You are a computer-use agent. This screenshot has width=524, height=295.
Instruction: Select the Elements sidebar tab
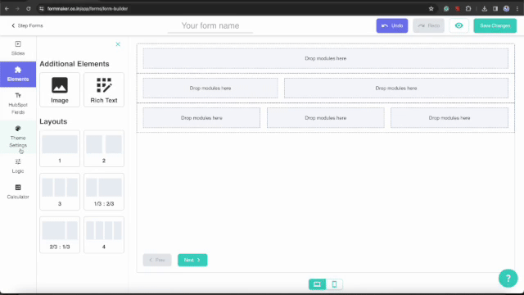(18, 74)
